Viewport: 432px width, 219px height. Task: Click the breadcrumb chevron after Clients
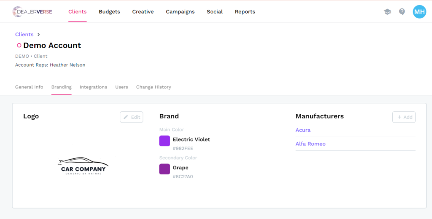tap(38, 35)
